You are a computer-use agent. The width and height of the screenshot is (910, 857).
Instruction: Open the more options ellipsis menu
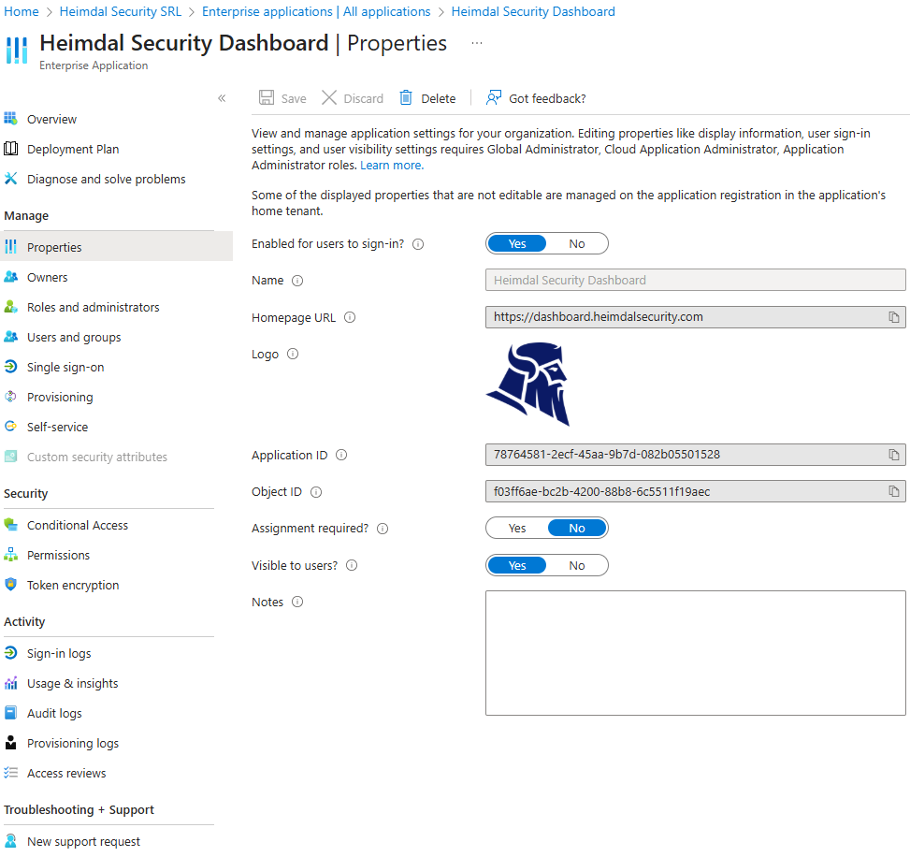pyautogui.click(x=477, y=43)
